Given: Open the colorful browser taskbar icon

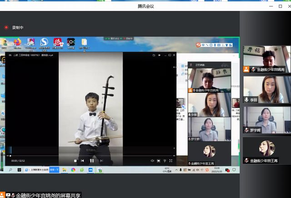Looking at the screenshot, I should coord(73,170).
